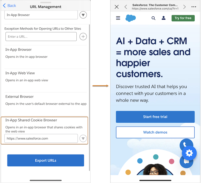Click the Salesforce page title in browser bar
Screen dimensions: 201x183
[x=155, y=5]
